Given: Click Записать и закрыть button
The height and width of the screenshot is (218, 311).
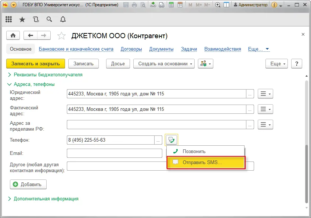Looking at the screenshot, I should tap(36, 63).
